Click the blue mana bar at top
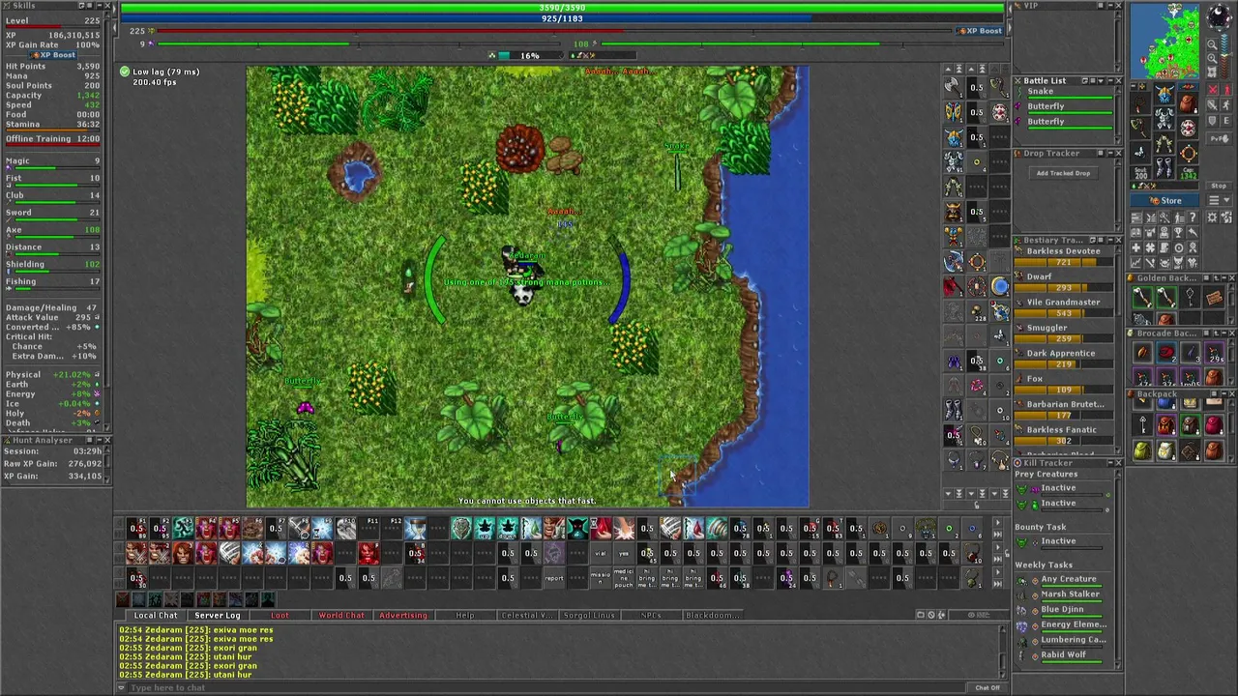The height and width of the screenshot is (696, 1238). pyautogui.click(x=562, y=18)
